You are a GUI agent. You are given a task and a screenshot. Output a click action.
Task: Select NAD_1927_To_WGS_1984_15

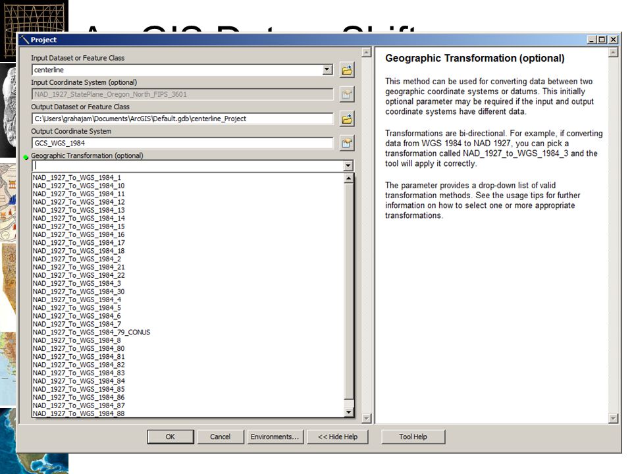[x=188, y=226]
